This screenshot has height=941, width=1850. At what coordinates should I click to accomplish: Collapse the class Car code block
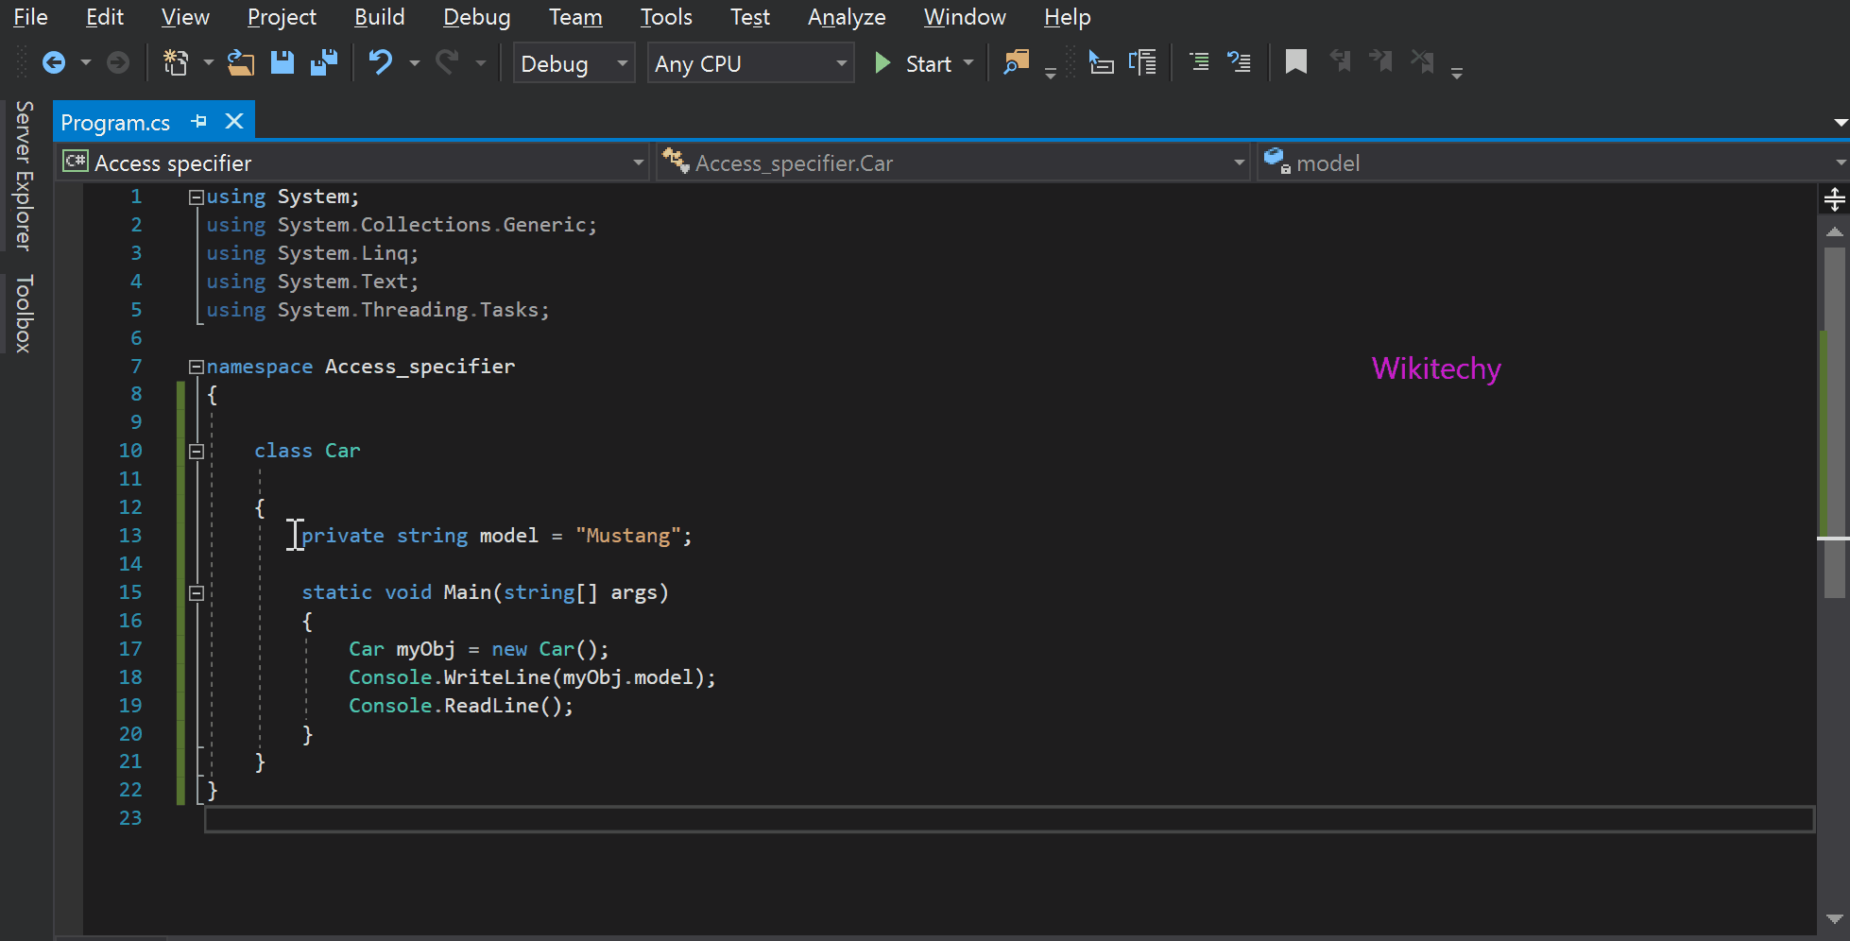(197, 452)
